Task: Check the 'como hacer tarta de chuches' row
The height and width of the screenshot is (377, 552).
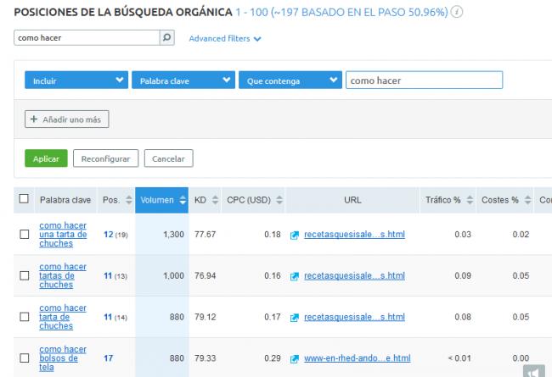Action: [x=25, y=317]
